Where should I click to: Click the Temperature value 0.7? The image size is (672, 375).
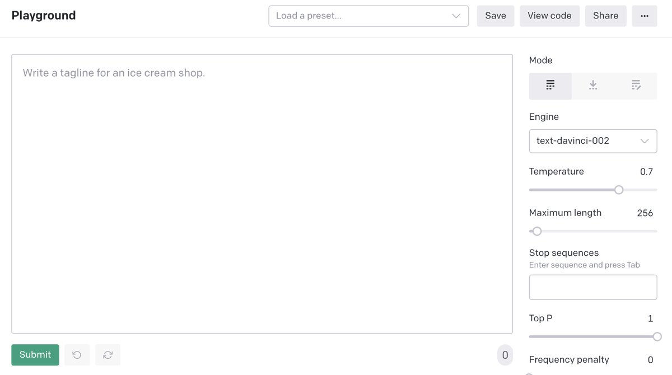coord(646,172)
